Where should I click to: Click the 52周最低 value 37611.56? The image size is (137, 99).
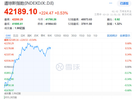(87, 24)
